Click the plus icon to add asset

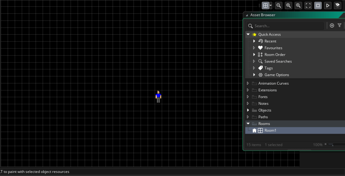coord(332,26)
